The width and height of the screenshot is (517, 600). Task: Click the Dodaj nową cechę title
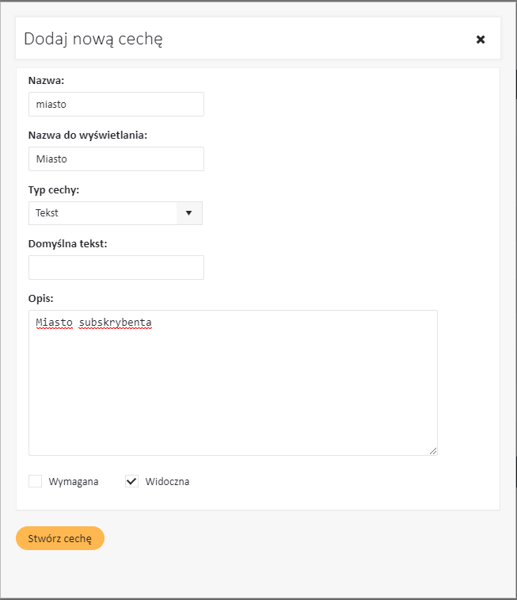pyautogui.click(x=93, y=39)
